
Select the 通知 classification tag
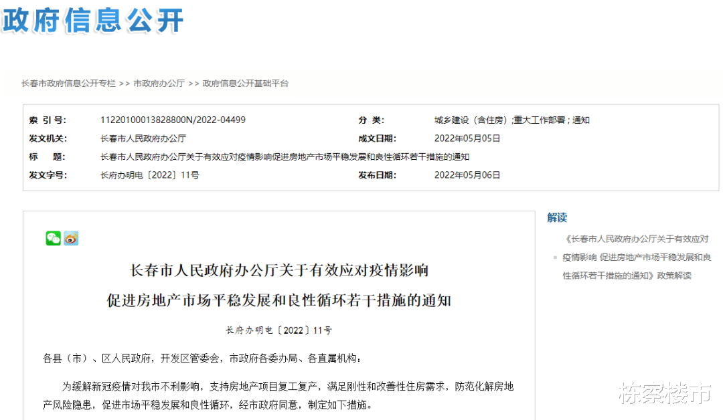pos(581,120)
